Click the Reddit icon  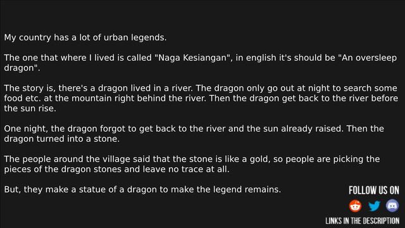coord(355,206)
